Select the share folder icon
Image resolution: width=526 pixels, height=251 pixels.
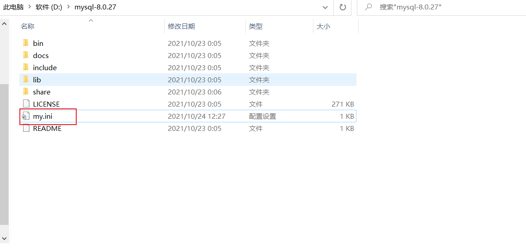(26, 92)
